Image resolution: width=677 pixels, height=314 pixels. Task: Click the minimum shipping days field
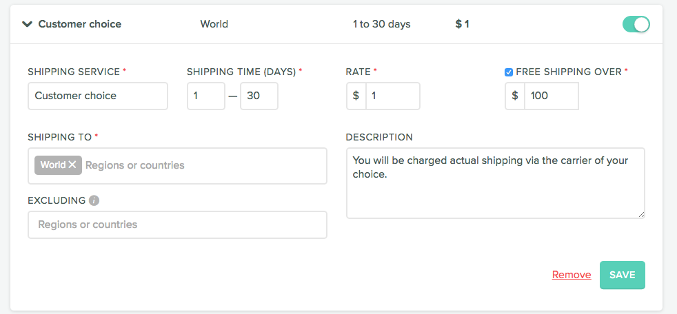206,96
